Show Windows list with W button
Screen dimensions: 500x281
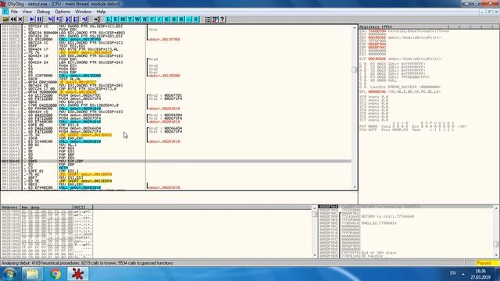[137, 20]
